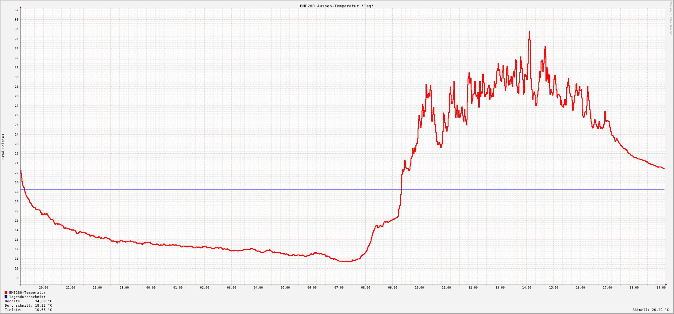This screenshot has height=314, width=674.
Task: Click the Tiefste 10,68 °C value
Action: pyautogui.click(x=43, y=310)
